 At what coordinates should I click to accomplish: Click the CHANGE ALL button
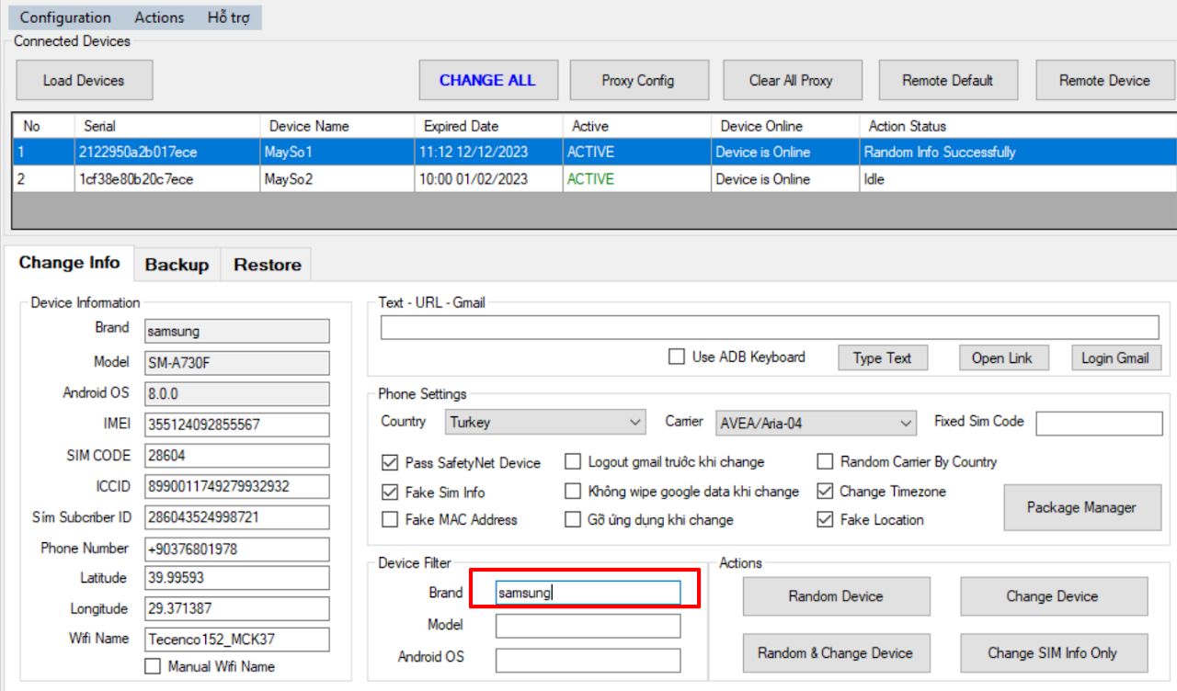pyautogui.click(x=486, y=80)
